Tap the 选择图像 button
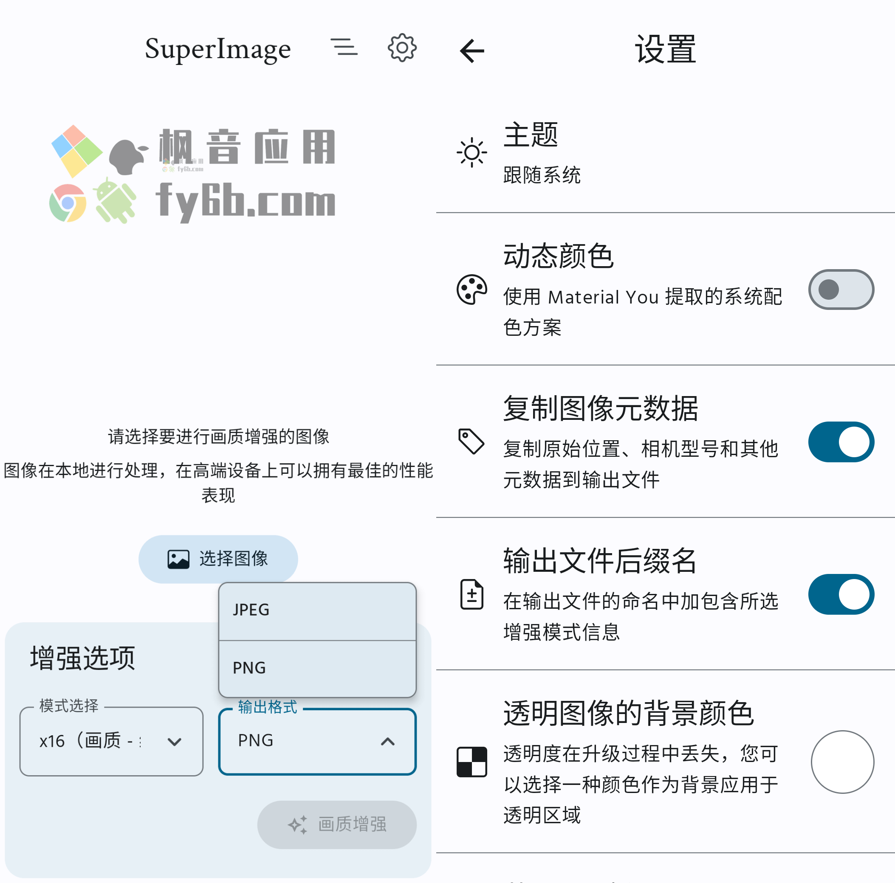The height and width of the screenshot is (883, 895). [218, 559]
